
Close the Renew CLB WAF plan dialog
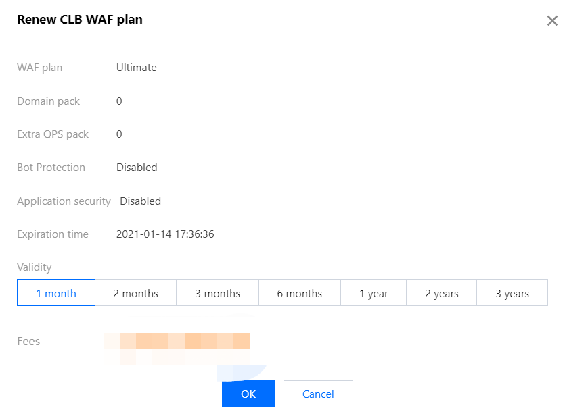pos(552,20)
